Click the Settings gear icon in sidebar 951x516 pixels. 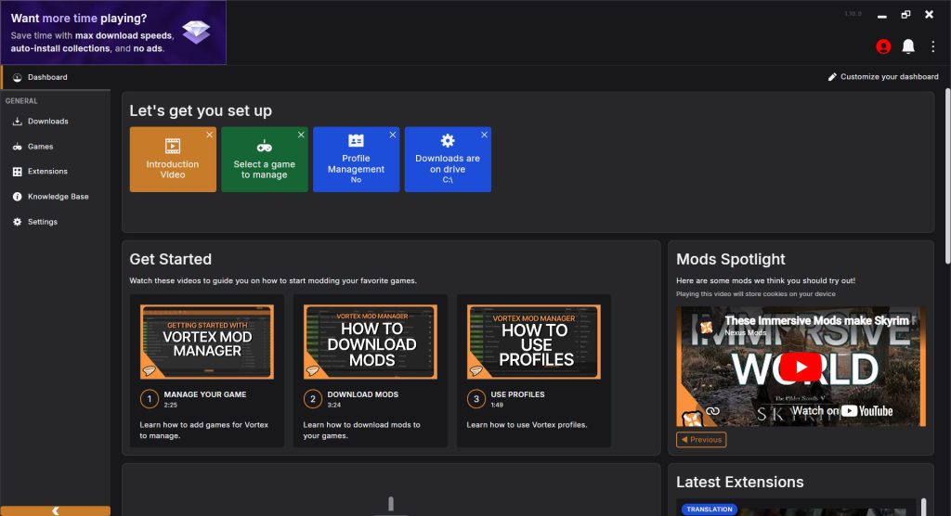[x=17, y=222]
